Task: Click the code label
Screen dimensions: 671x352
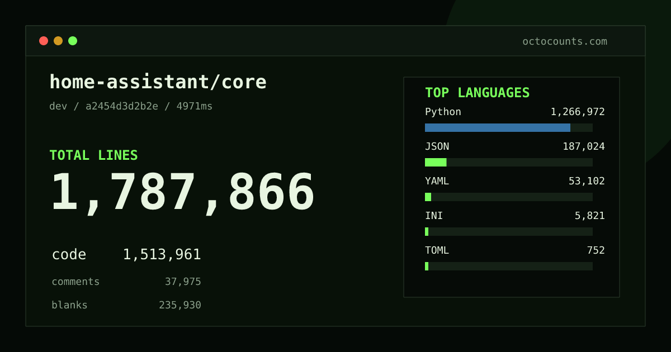Action: pyautogui.click(x=69, y=255)
